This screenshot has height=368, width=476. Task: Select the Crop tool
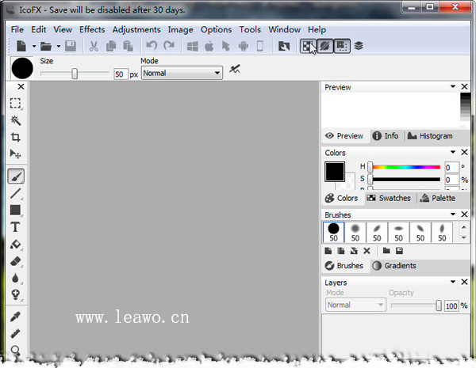click(16, 137)
